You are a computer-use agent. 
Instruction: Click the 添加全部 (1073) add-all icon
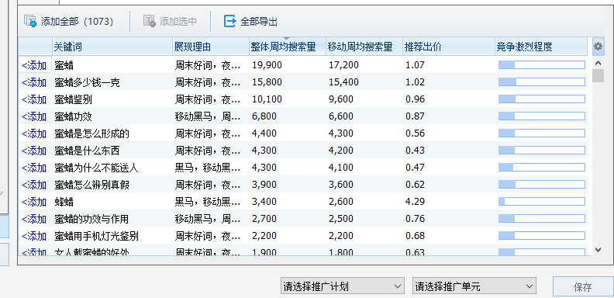[x=30, y=21]
